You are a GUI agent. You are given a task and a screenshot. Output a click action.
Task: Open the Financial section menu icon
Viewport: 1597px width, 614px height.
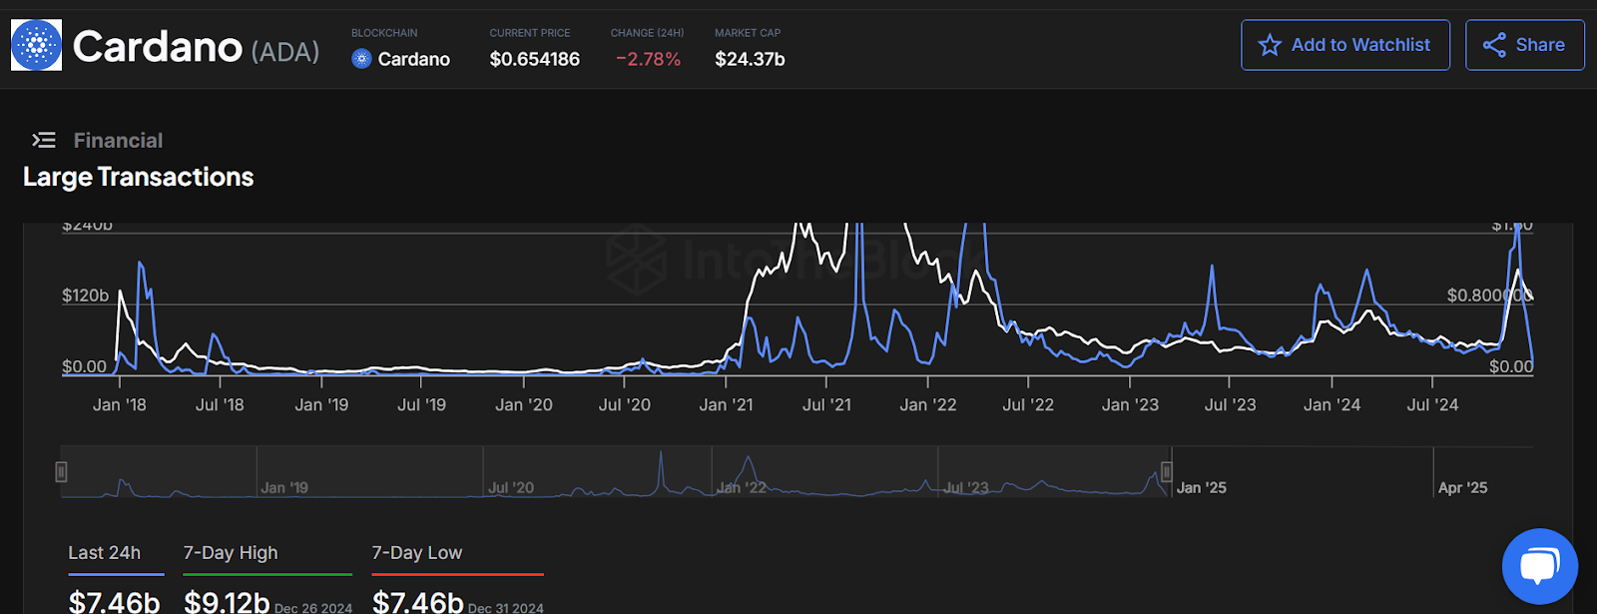point(44,140)
